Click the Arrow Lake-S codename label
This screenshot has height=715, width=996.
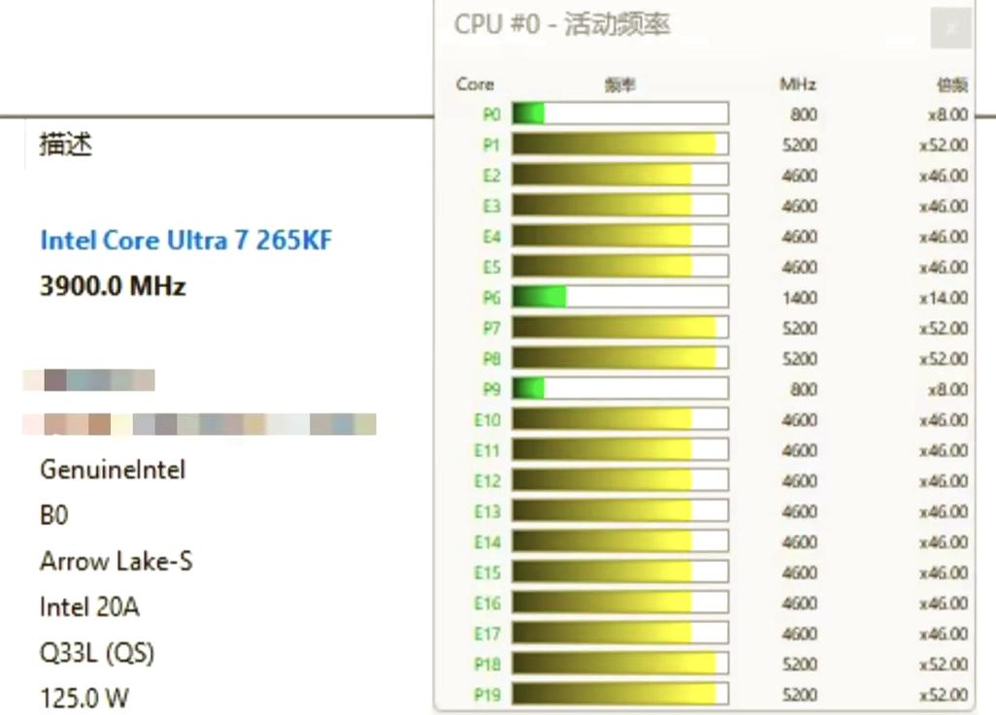116,561
